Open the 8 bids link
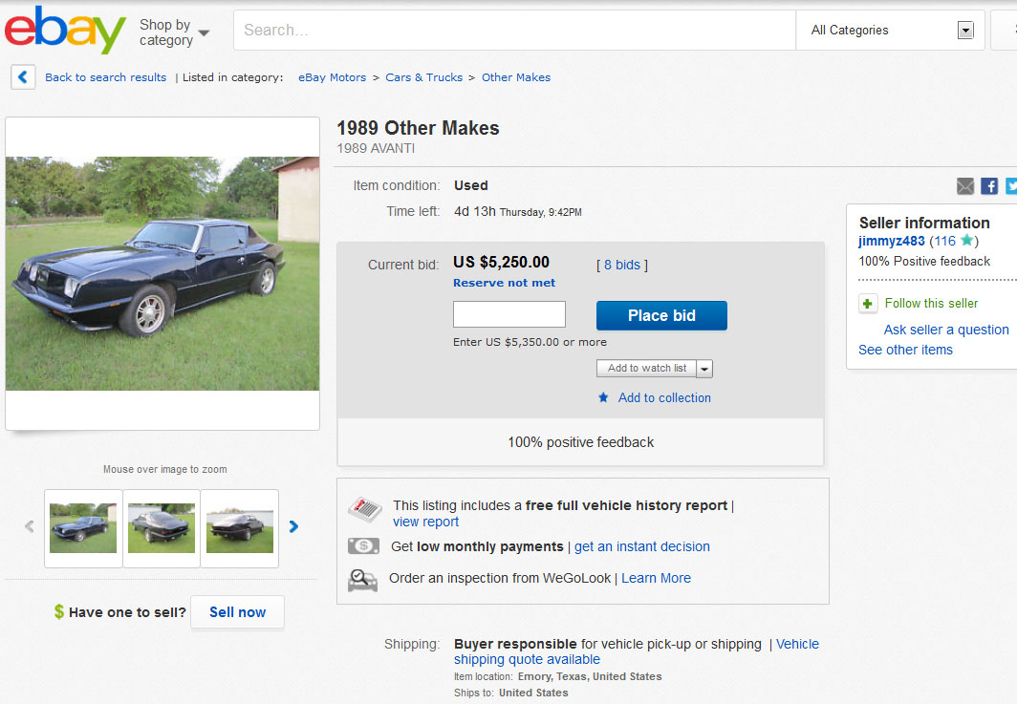This screenshot has width=1017, height=704. (622, 265)
